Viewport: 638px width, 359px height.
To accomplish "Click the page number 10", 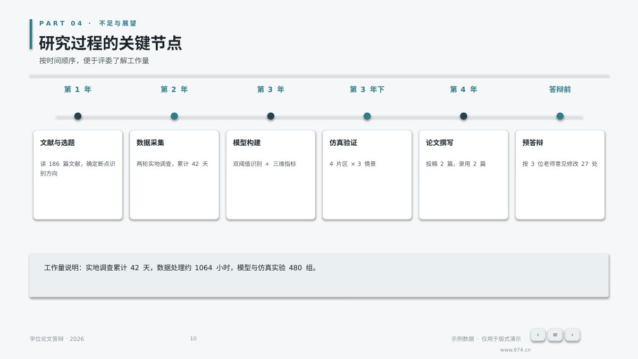I will pos(193,339).
